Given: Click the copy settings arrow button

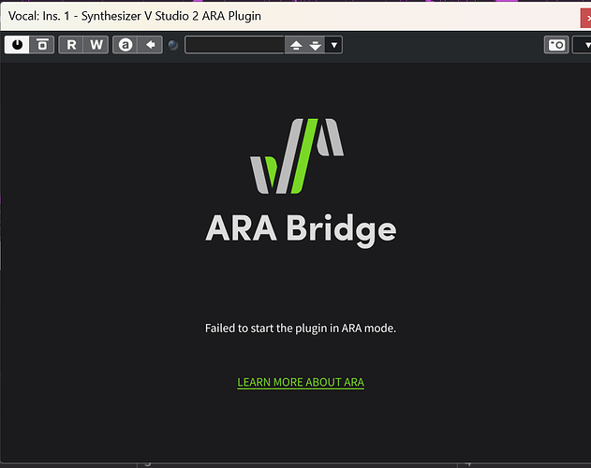Looking at the screenshot, I should 151,45.
